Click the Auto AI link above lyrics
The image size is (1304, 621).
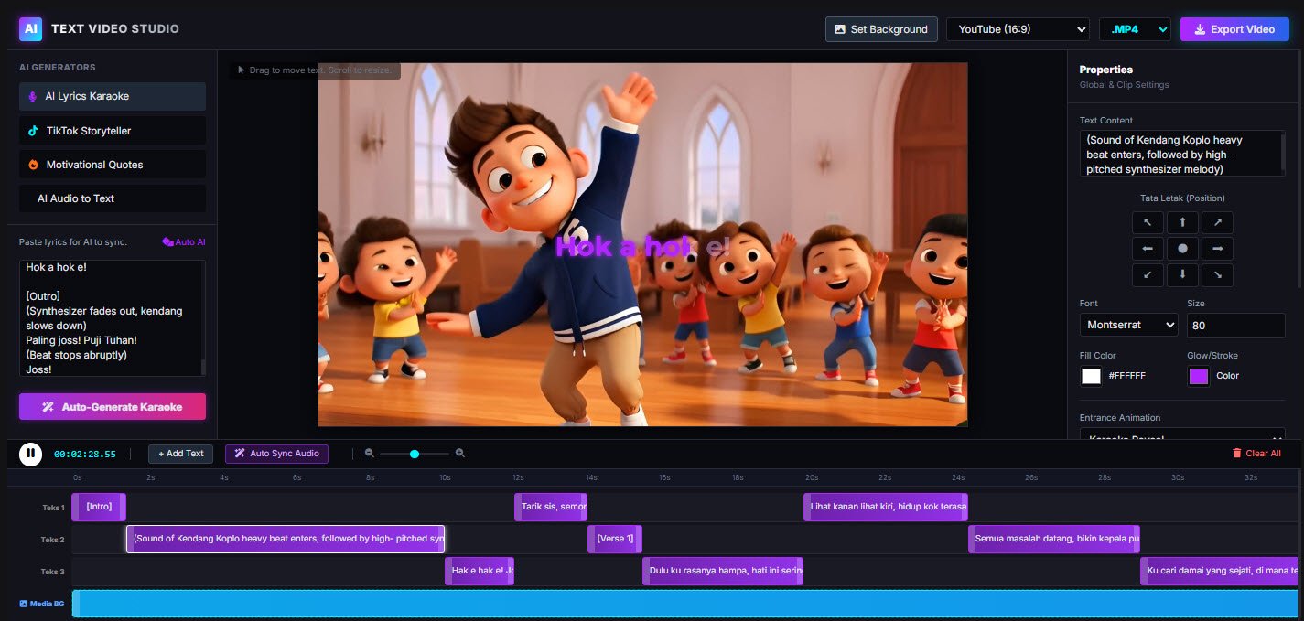[x=184, y=242]
